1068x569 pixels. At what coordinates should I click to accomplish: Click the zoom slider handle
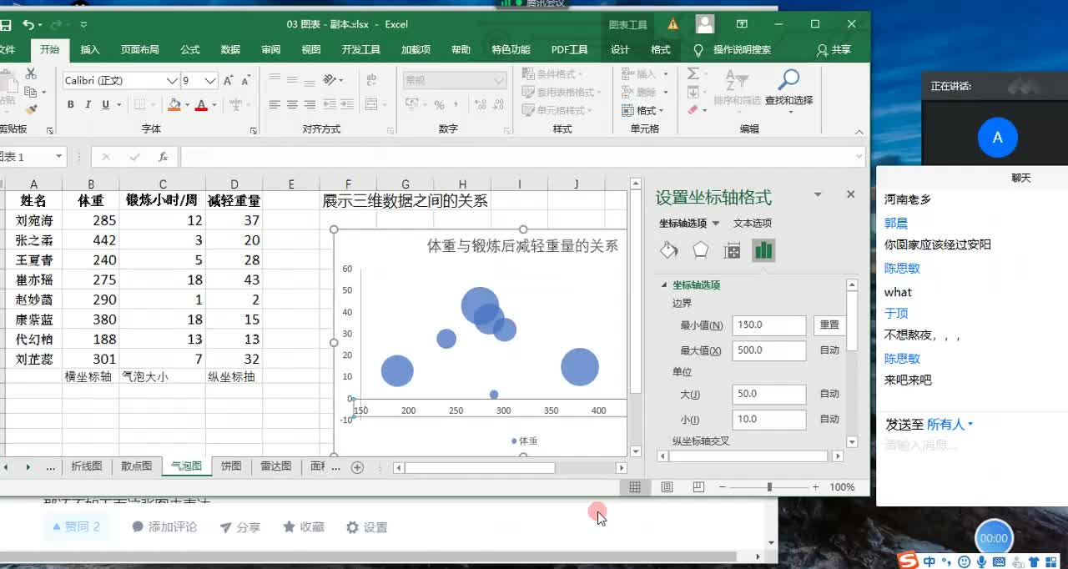point(769,487)
